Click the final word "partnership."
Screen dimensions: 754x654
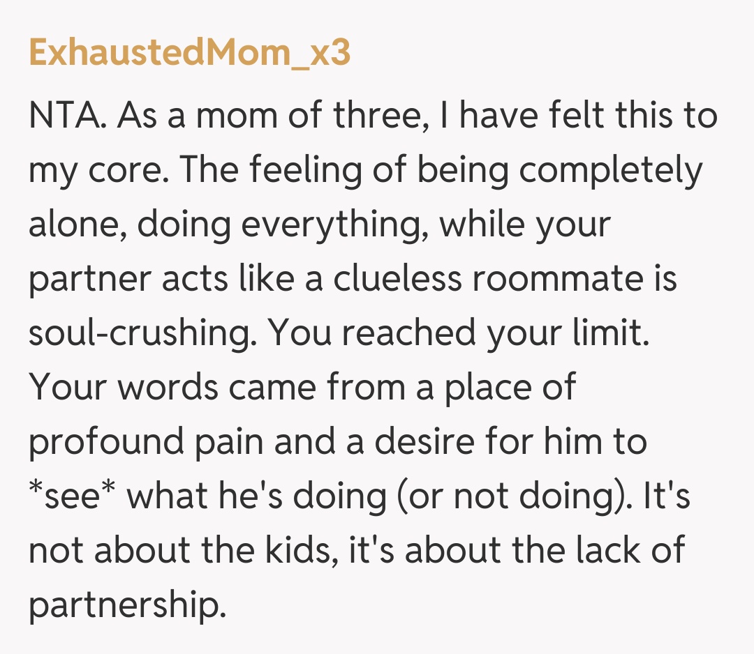point(128,605)
